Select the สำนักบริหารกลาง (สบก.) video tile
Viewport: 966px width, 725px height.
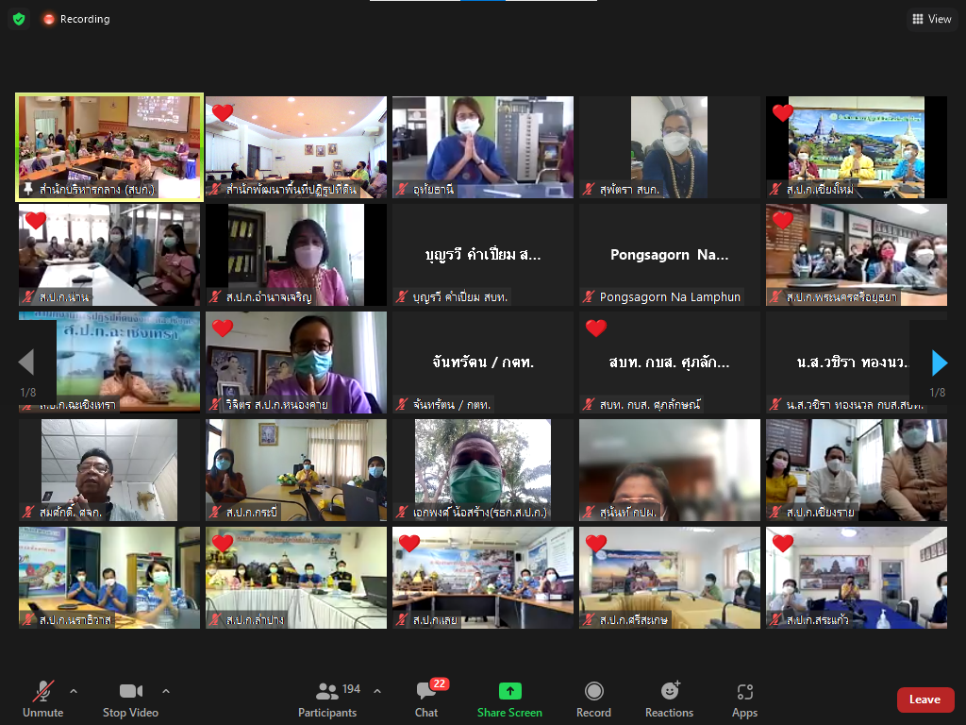109,147
